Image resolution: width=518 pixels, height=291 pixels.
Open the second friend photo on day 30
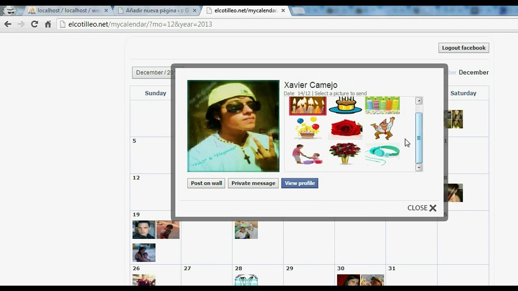[x=372, y=280]
